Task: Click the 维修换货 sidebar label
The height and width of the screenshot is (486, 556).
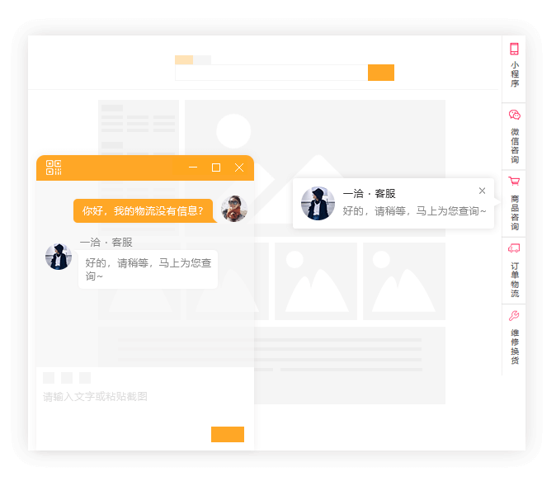Action: point(515,347)
